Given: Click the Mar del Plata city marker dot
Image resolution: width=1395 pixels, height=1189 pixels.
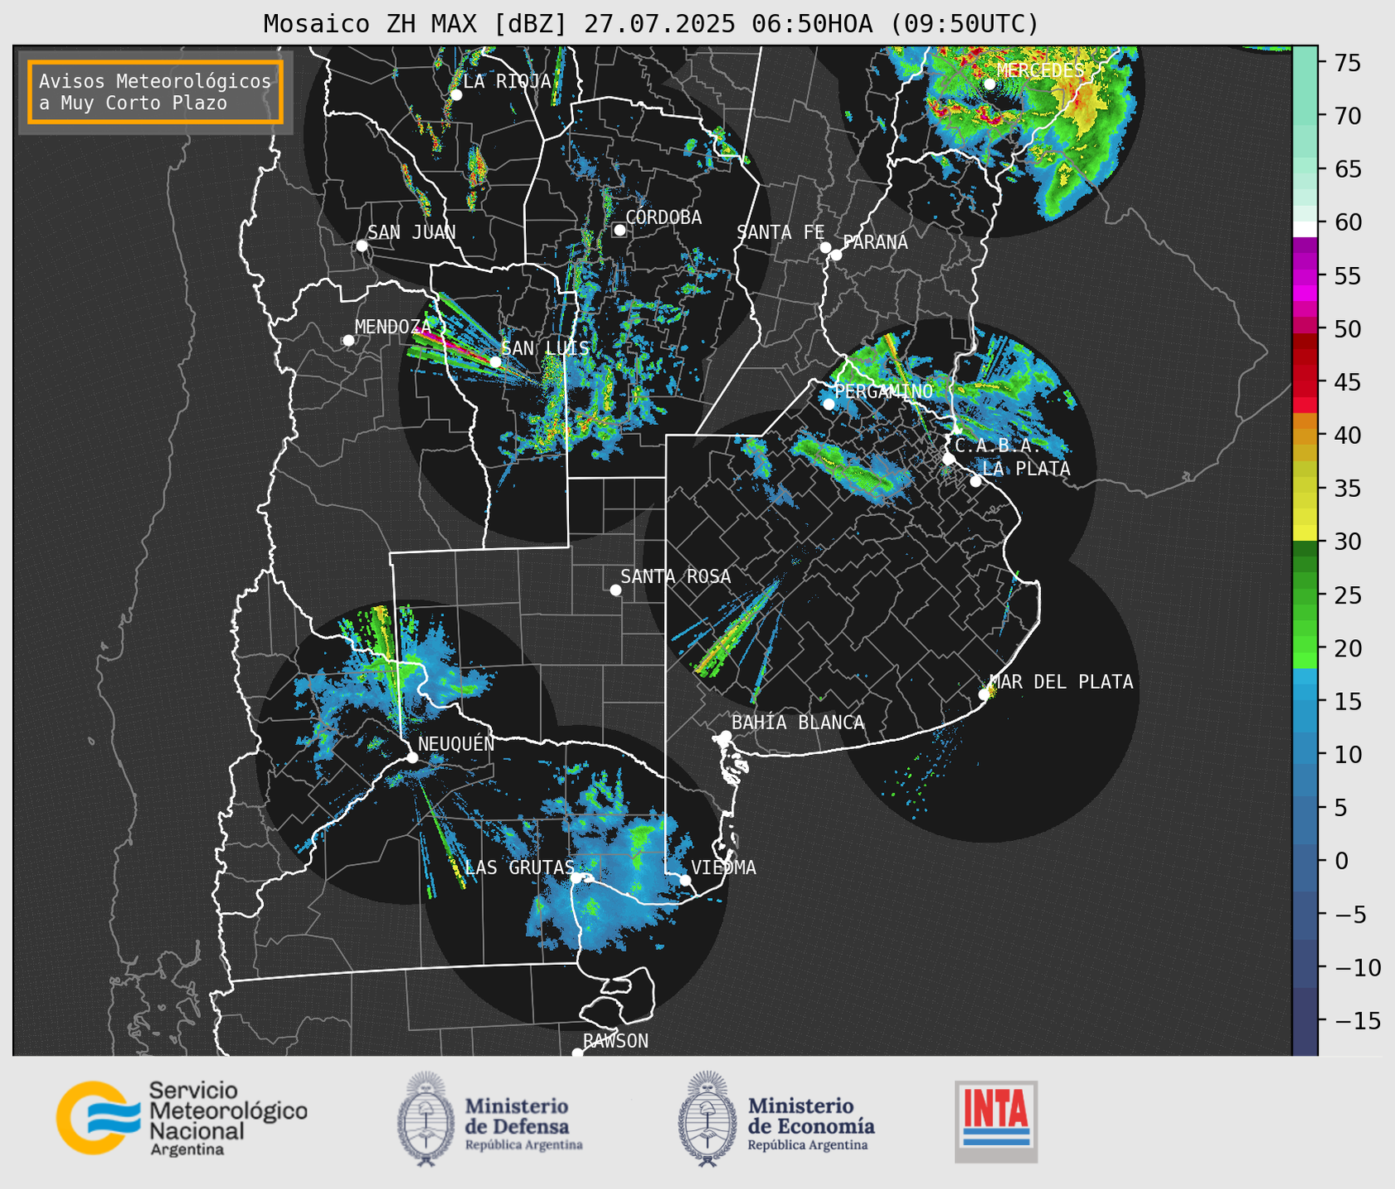Looking at the screenshot, I should 984,695.
